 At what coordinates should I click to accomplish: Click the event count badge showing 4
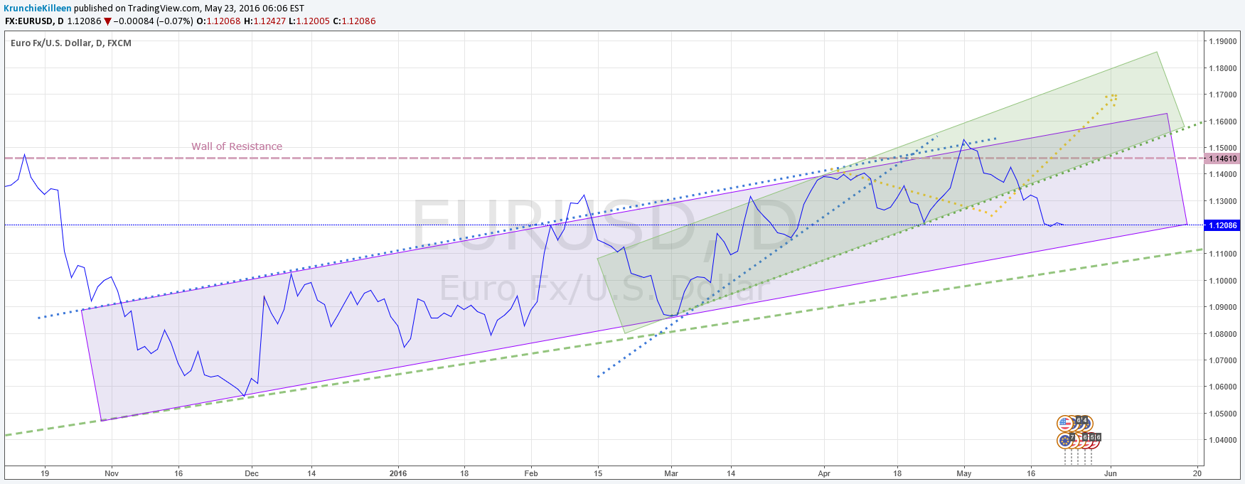(1085, 420)
